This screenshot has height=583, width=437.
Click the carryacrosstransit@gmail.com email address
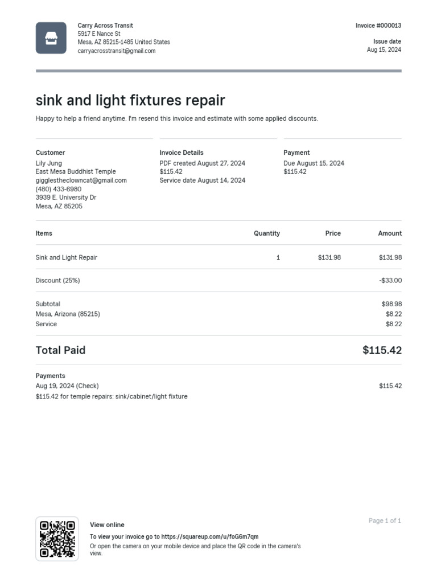[x=117, y=51]
